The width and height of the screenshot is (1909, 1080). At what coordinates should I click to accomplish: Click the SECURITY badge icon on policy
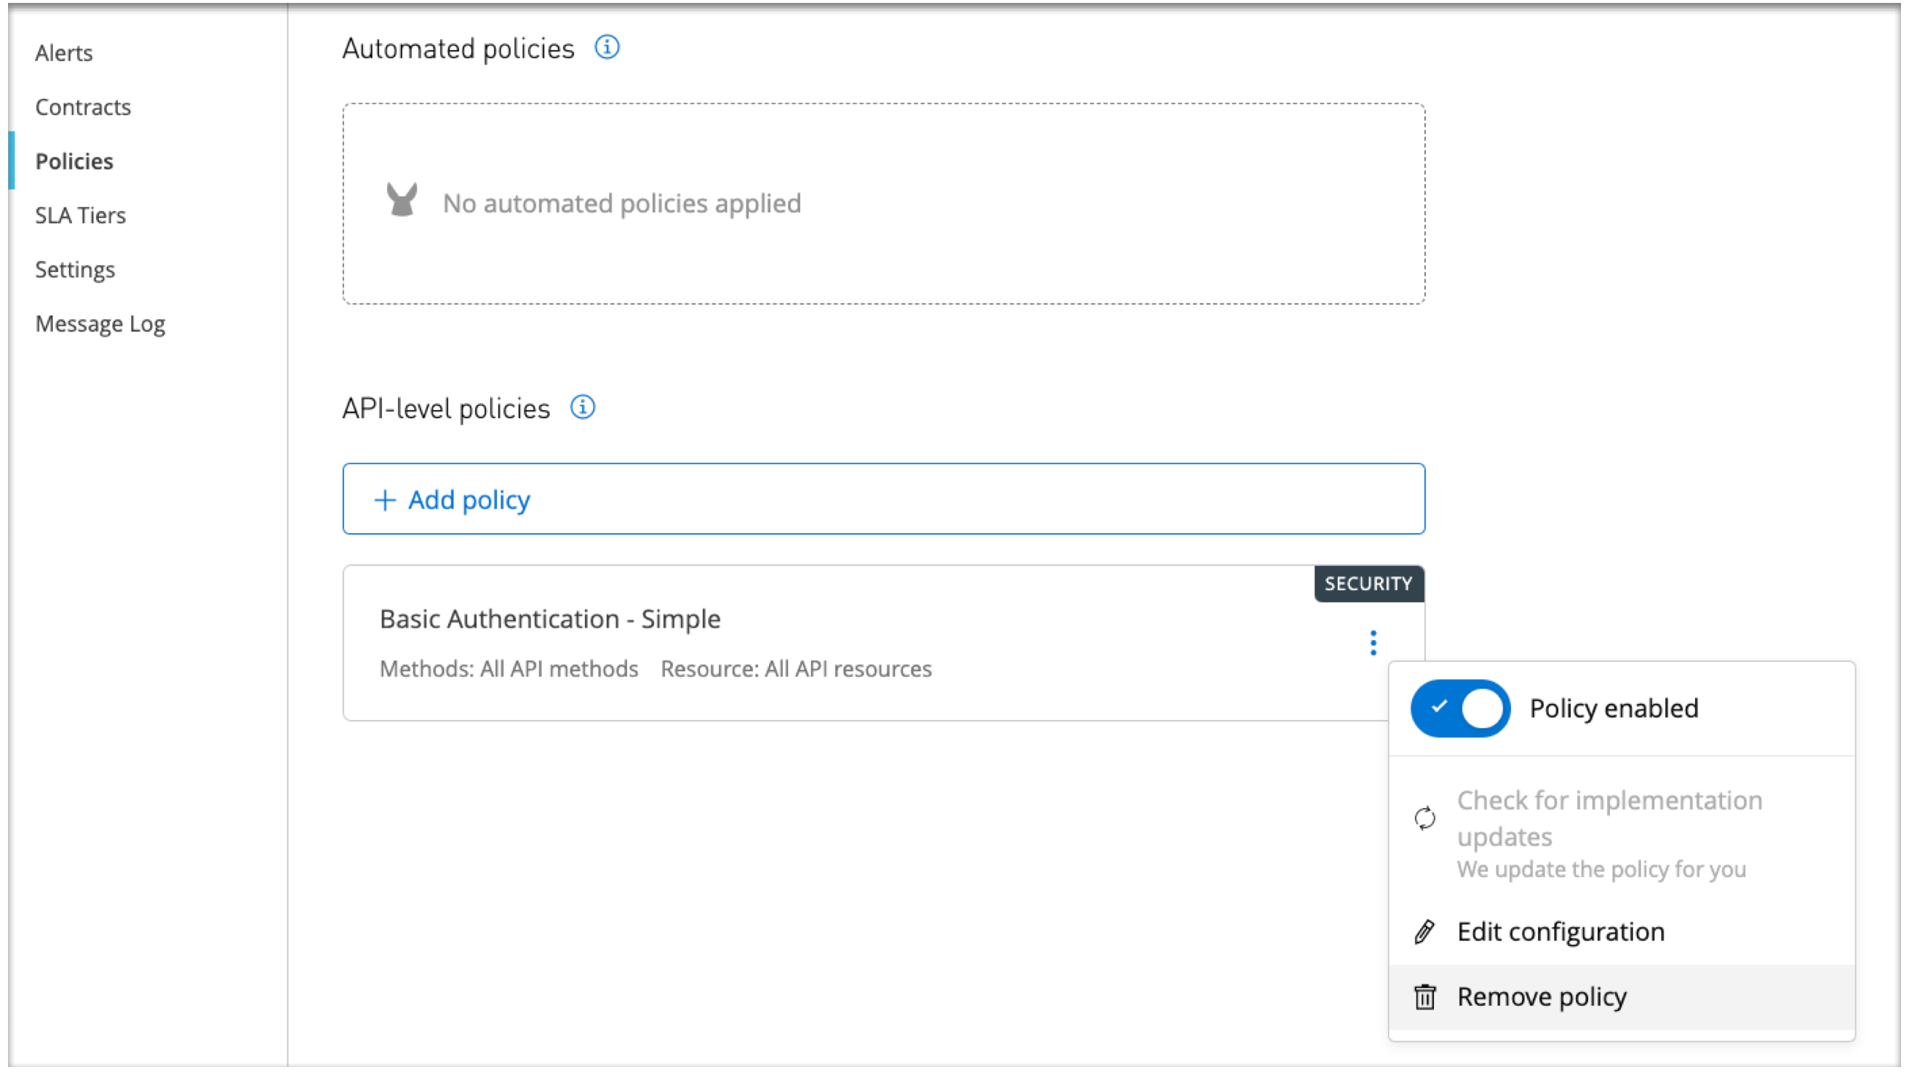[1370, 582]
